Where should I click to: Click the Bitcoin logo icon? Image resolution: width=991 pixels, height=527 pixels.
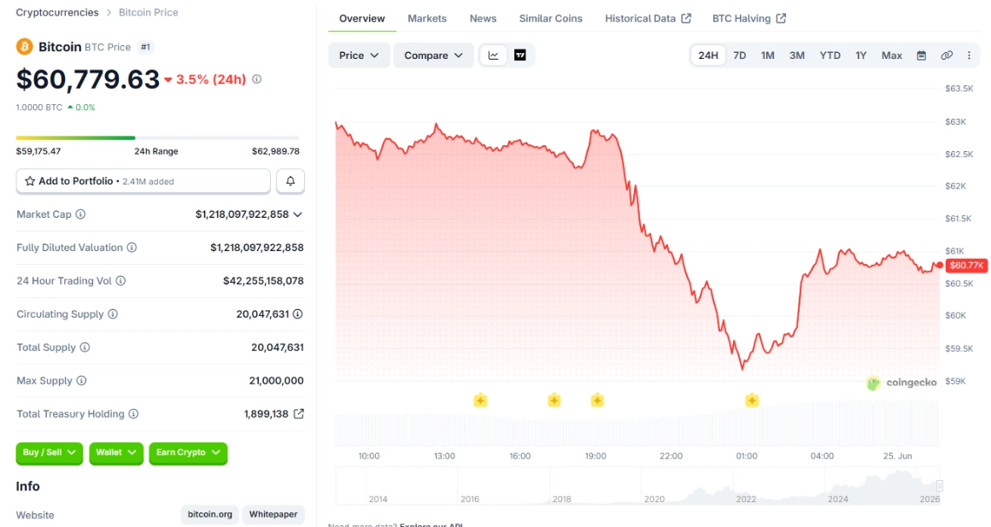[x=25, y=47]
